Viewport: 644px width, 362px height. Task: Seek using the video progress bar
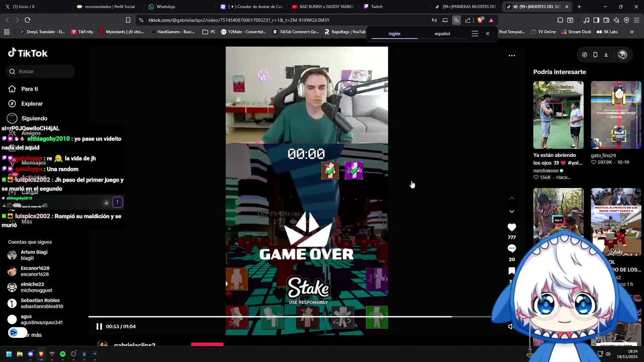point(289,317)
